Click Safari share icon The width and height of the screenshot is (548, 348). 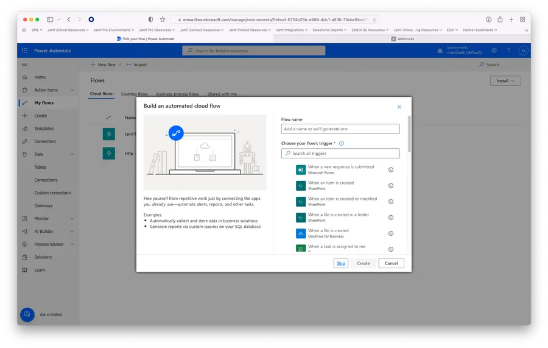pyautogui.click(x=500, y=20)
